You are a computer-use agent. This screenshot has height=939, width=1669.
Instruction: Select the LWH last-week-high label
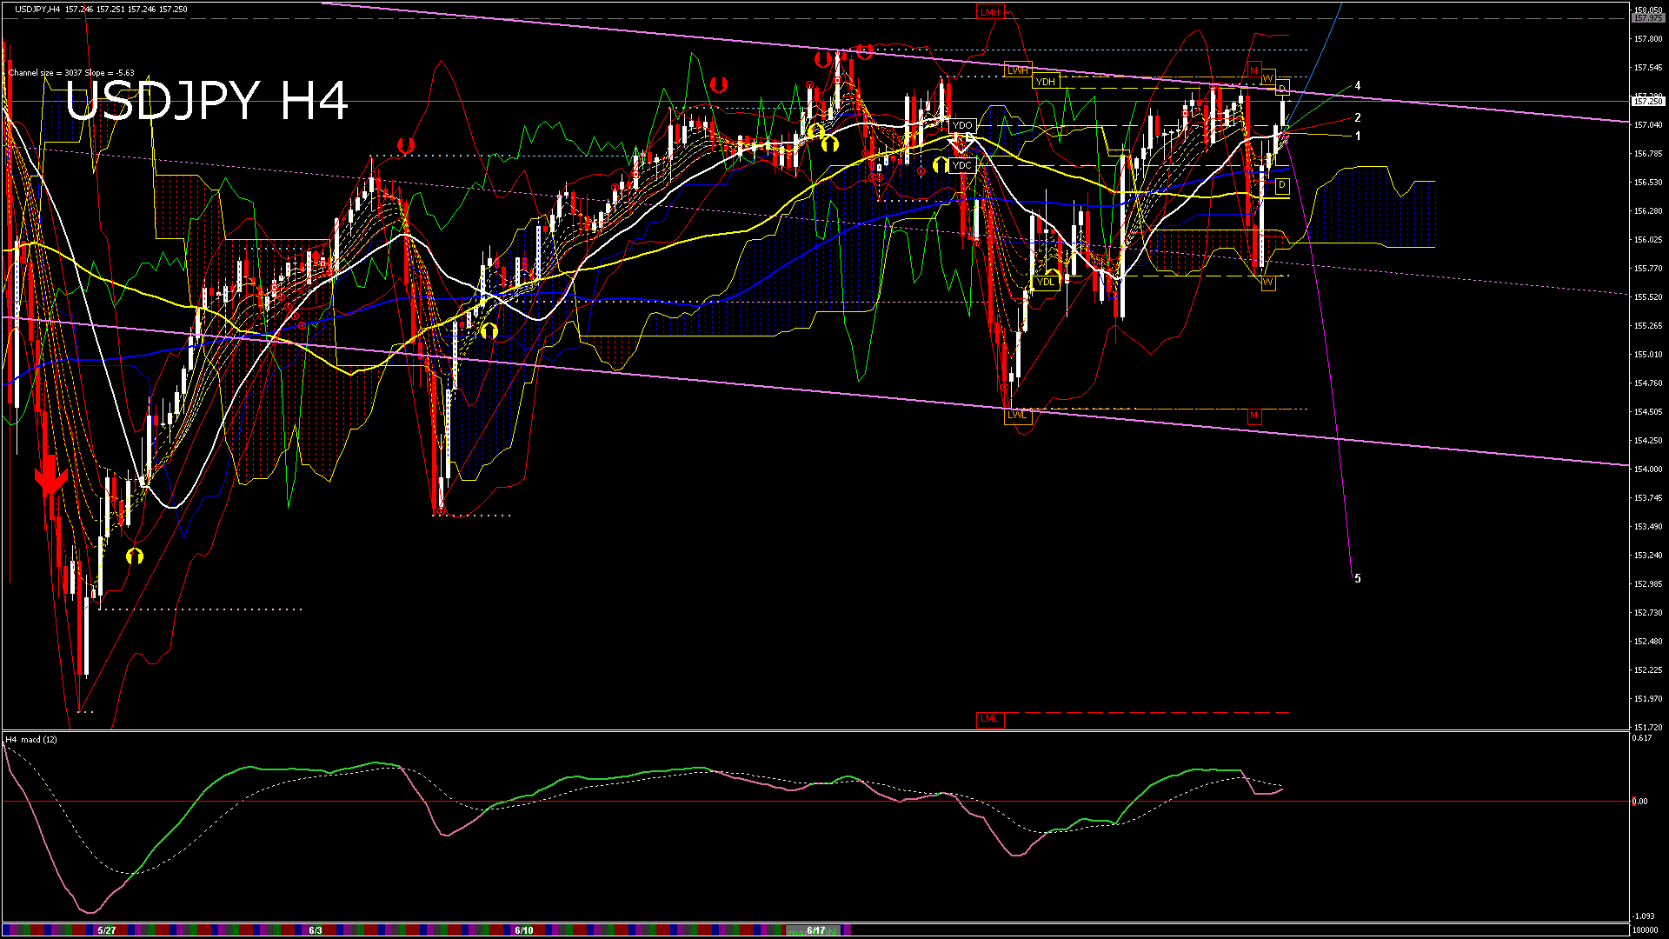click(1017, 70)
